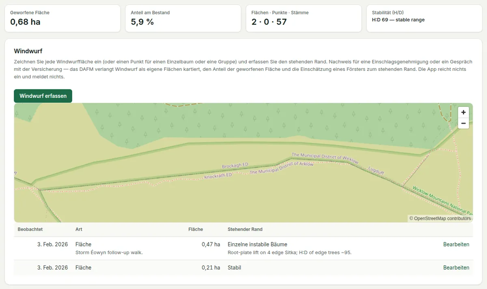Screen dimensions: 487x289
Task: Click the Brockagh ED map label
Action: coord(235,166)
